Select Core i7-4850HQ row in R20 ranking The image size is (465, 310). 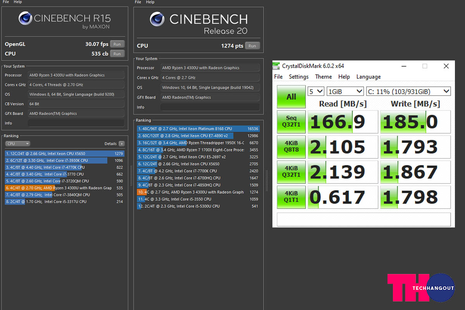(198, 185)
